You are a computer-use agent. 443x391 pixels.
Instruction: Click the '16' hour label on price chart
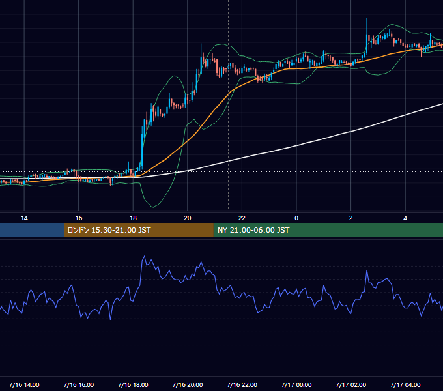click(79, 218)
